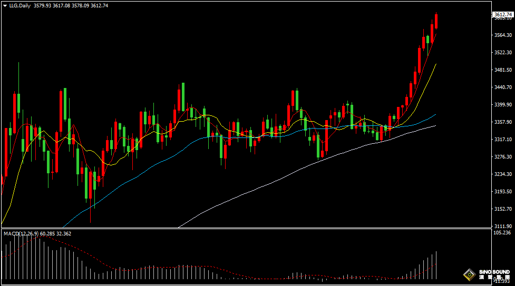Select the right end of the white moving average

click(435, 126)
